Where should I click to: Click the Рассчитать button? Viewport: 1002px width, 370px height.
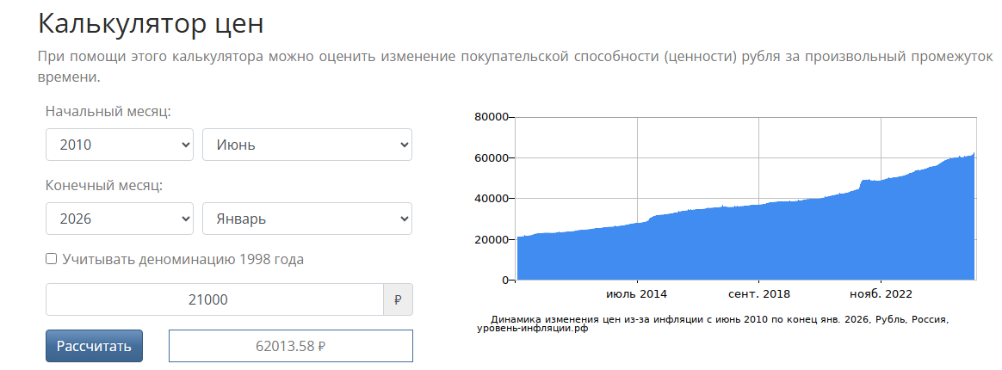click(94, 346)
